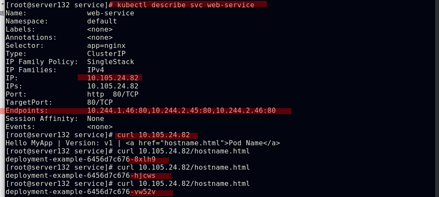The height and width of the screenshot is (197, 439).
Task: Click the Session Affinity value None
Action: click(x=95, y=119)
